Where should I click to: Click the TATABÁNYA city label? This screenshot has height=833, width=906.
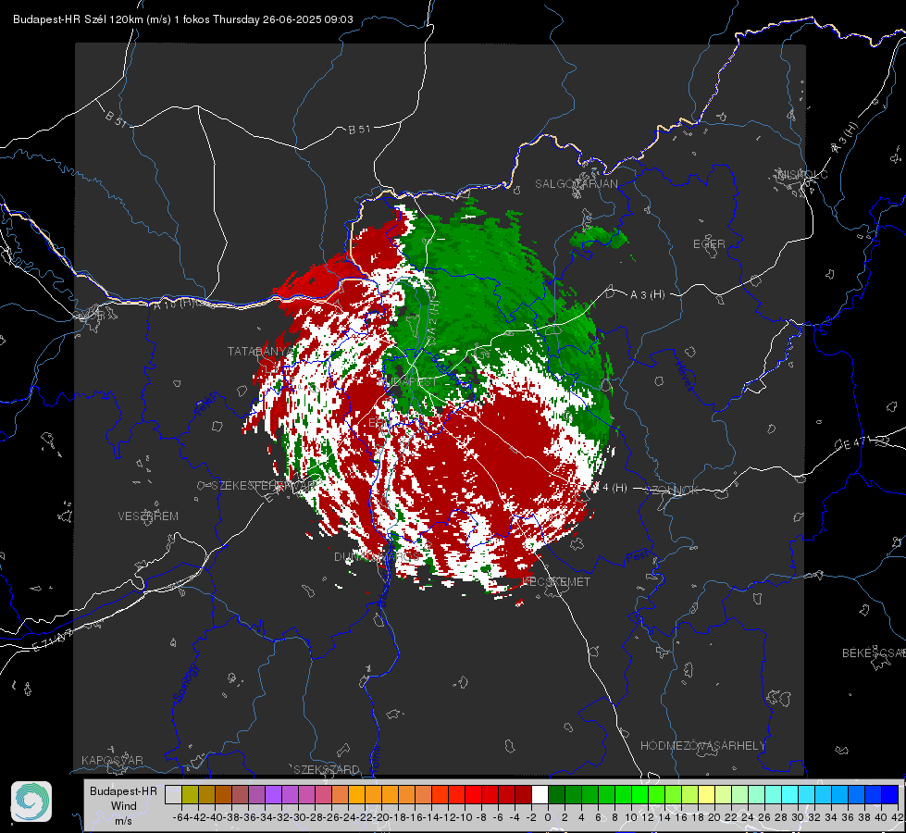click(259, 351)
